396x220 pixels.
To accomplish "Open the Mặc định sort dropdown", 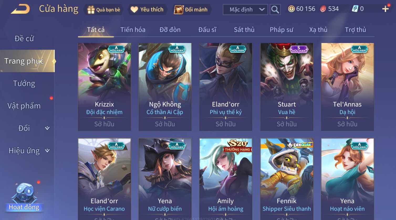I will coord(245,10).
